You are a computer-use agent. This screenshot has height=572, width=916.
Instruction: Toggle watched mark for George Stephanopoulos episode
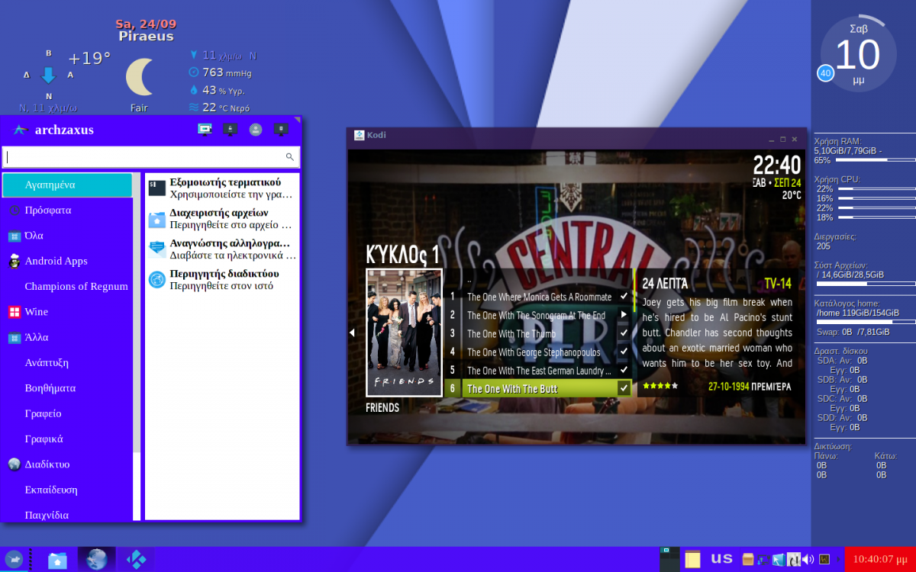tap(624, 352)
